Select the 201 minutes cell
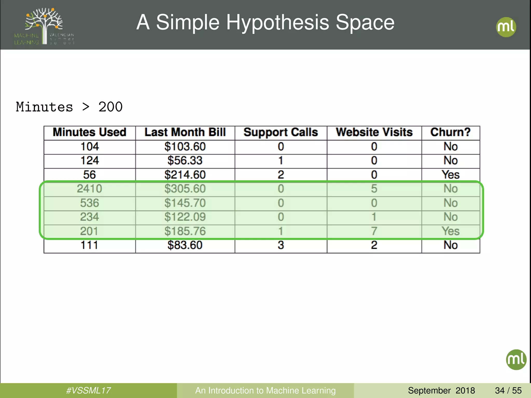 90,231
